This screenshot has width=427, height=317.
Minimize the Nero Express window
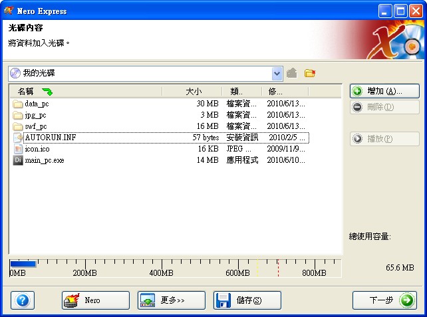385,11
